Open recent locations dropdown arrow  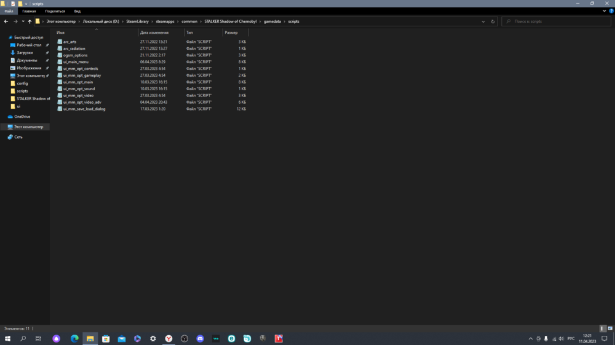click(x=23, y=21)
